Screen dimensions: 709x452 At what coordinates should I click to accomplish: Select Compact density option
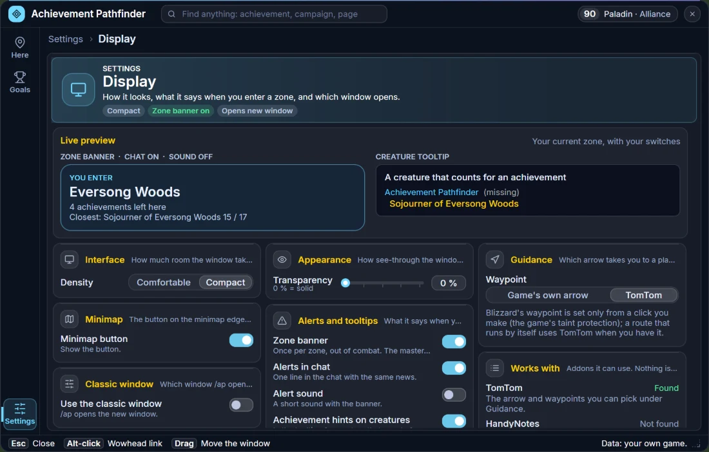tap(225, 282)
